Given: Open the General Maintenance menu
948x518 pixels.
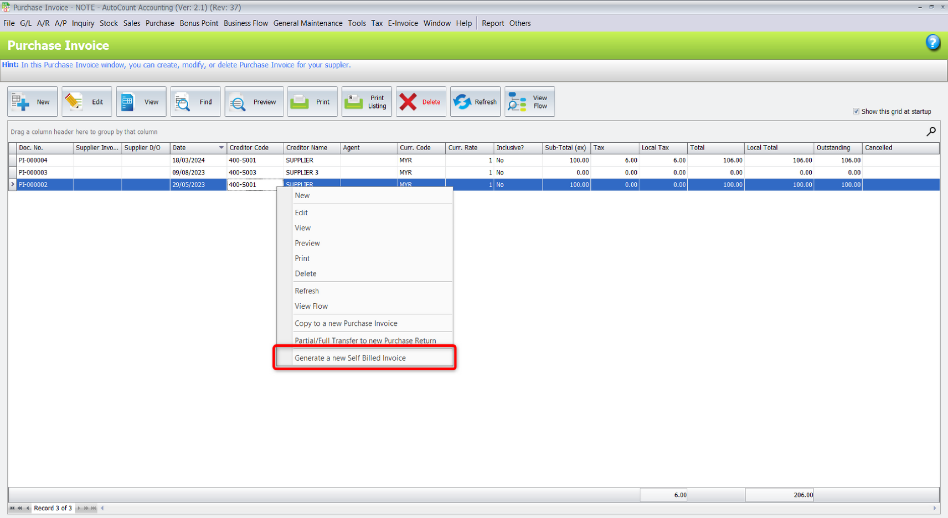Looking at the screenshot, I should click(308, 23).
